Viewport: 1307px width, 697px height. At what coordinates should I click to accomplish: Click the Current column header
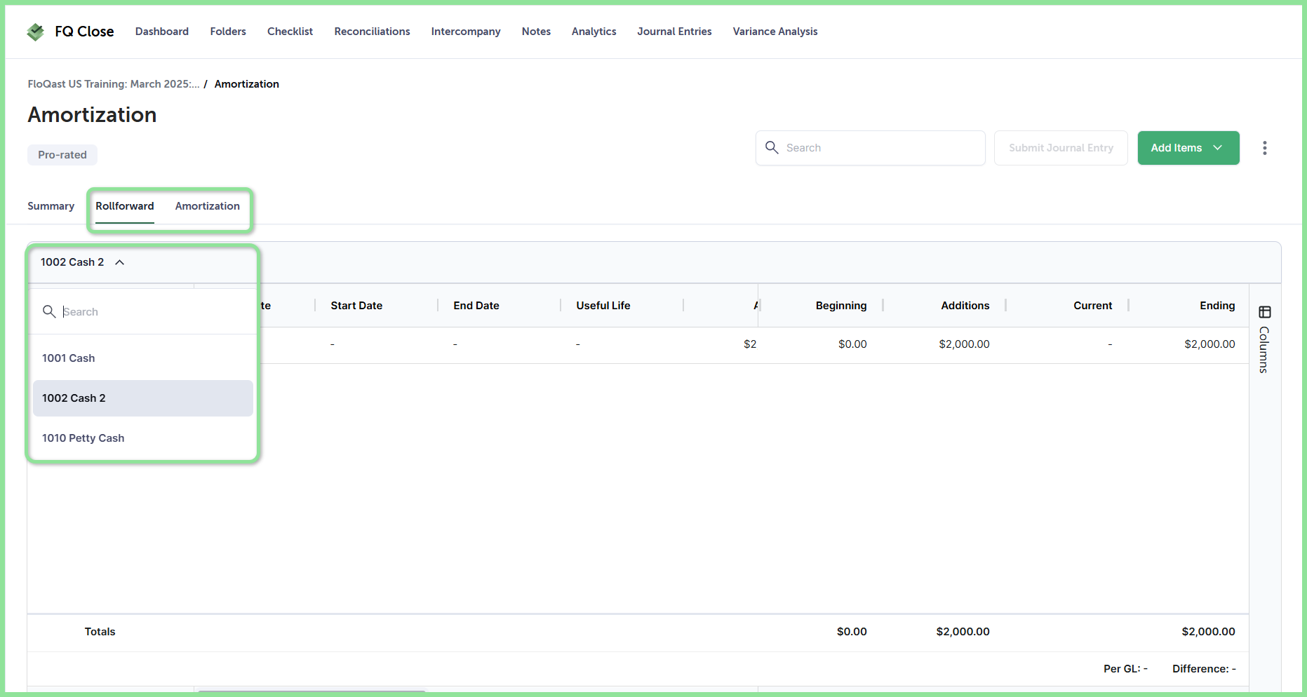[1092, 306]
